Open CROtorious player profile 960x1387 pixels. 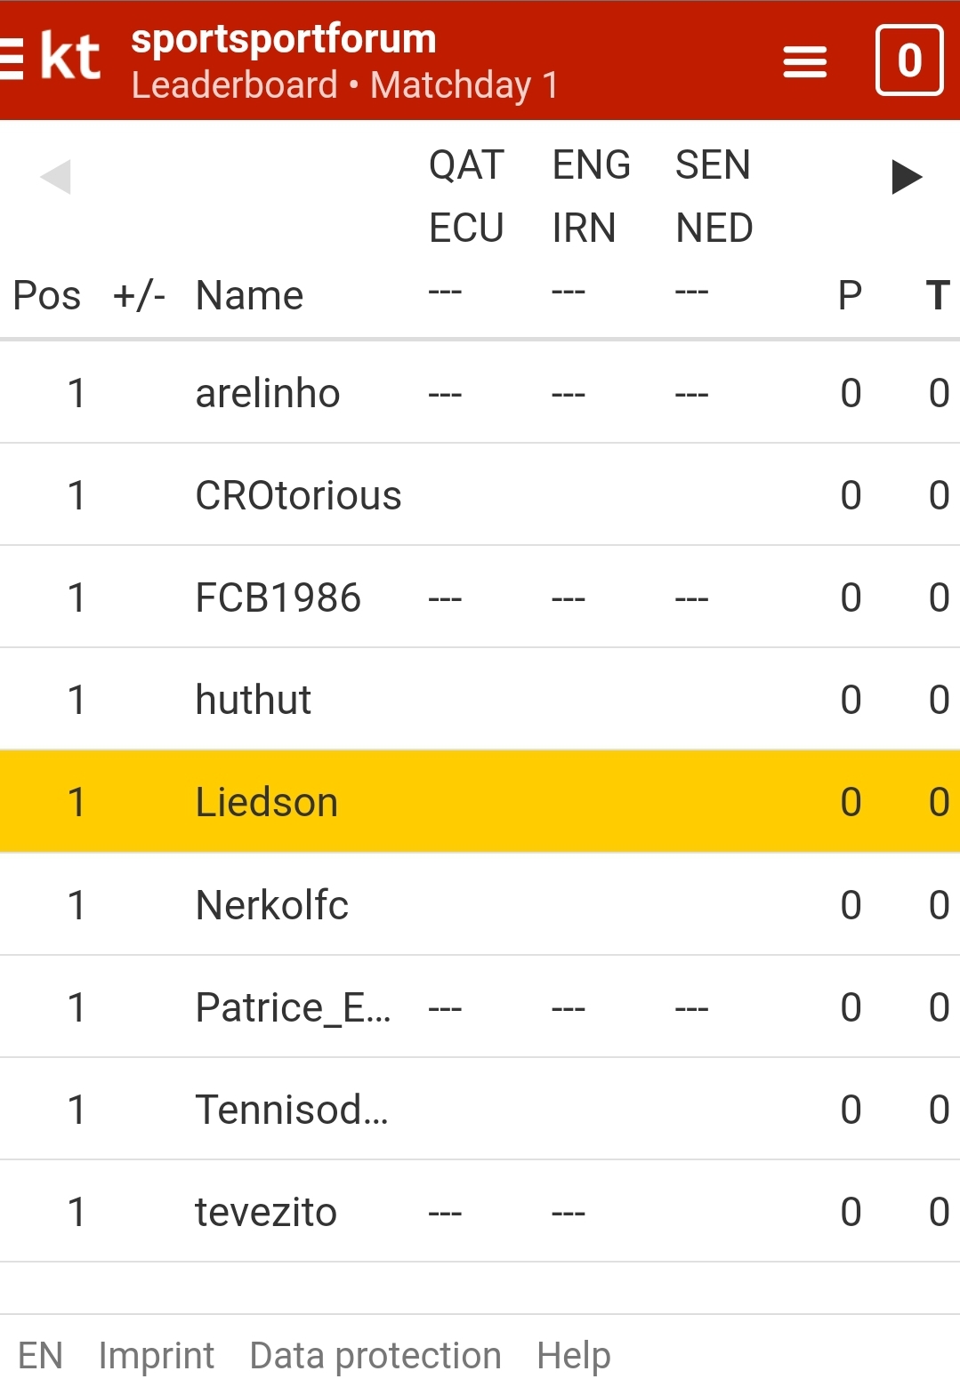point(298,495)
